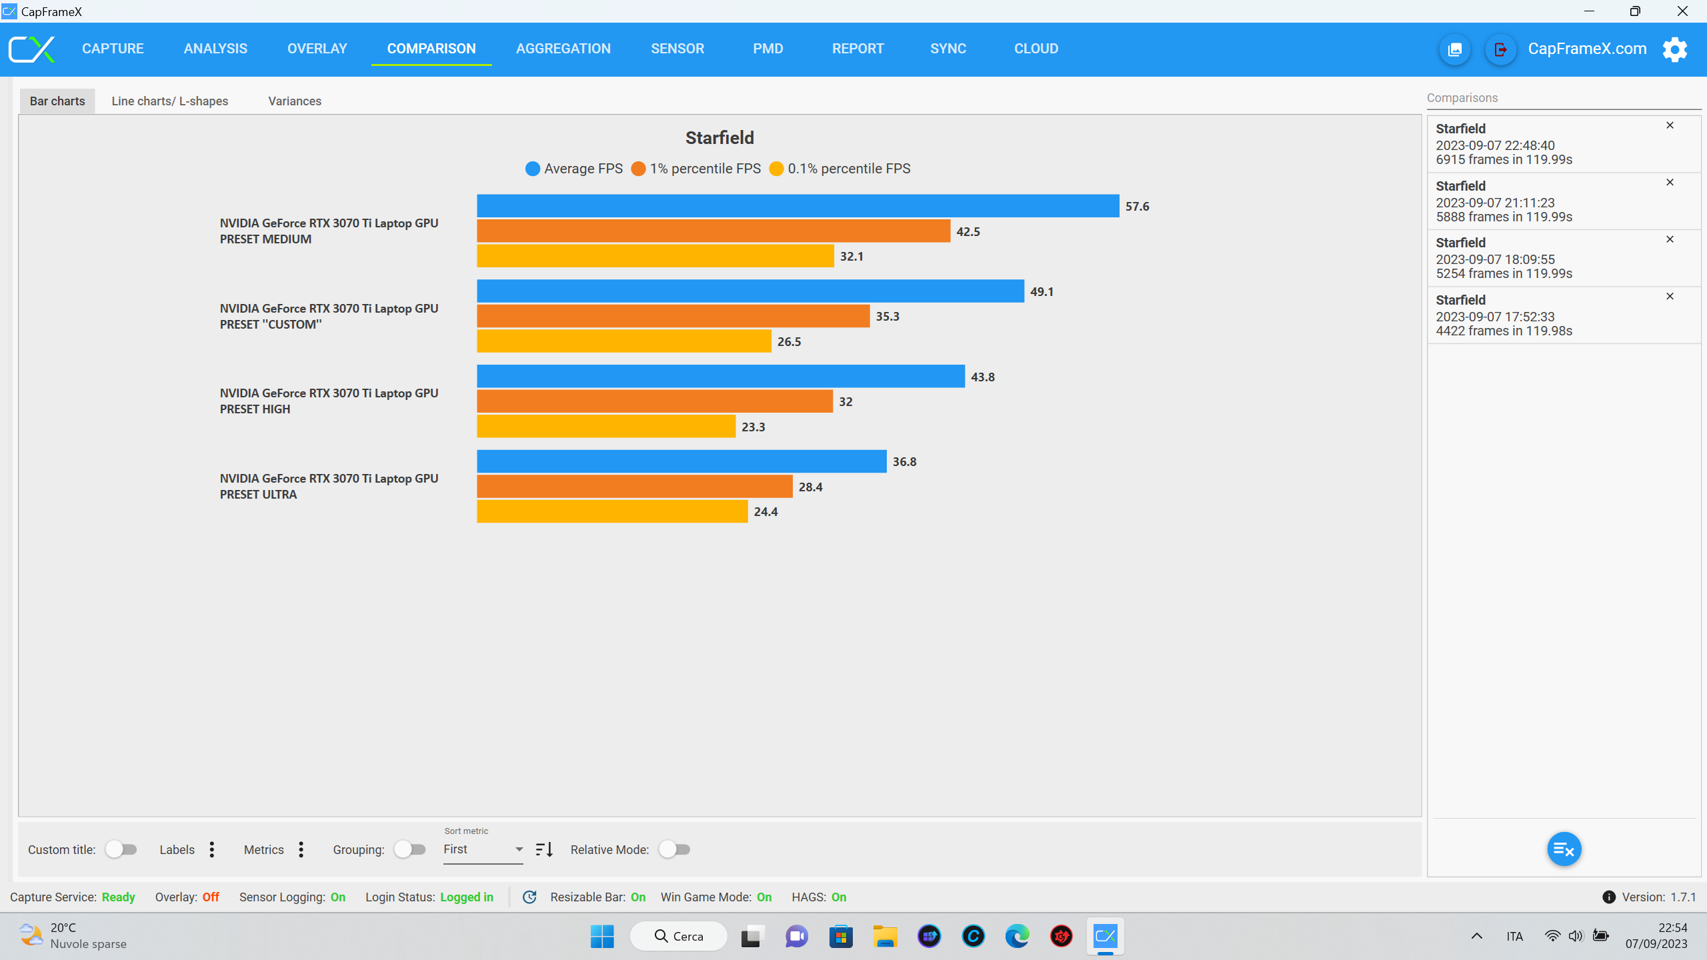
Task: Select the COMPARISON tab
Action: [431, 49]
